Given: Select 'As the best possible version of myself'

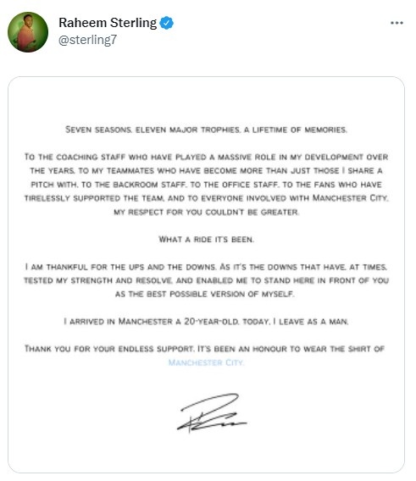Looking at the screenshot, I should click(x=205, y=294).
